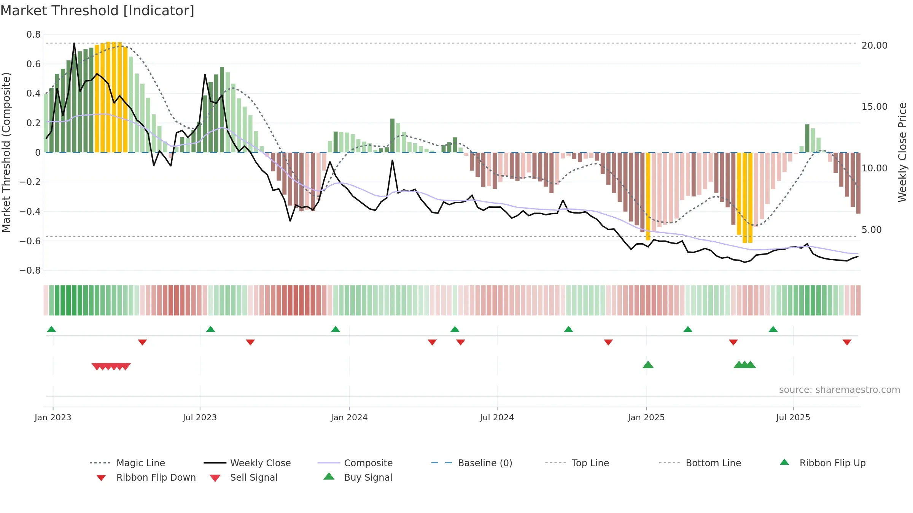The width and height of the screenshot is (913, 513).
Task: Click the red flip-down triangle around November 2024
Action: tap(608, 342)
